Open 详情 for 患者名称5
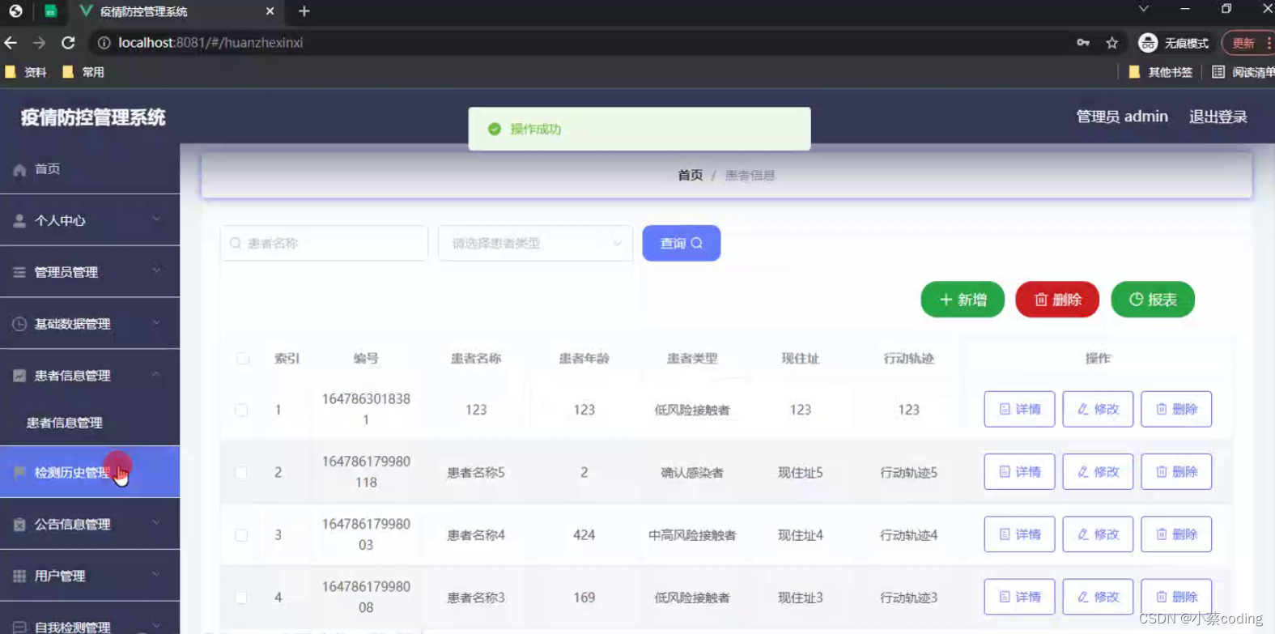 (1019, 471)
